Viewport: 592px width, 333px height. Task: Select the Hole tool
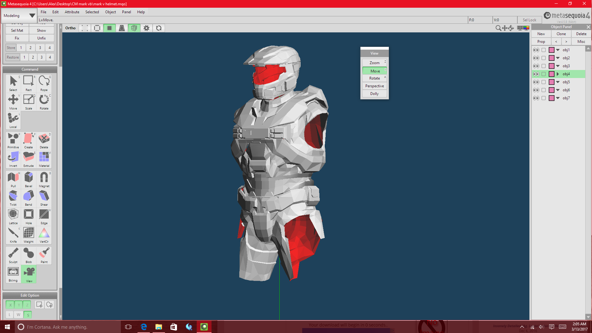pyautogui.click(x=29, y=216)
